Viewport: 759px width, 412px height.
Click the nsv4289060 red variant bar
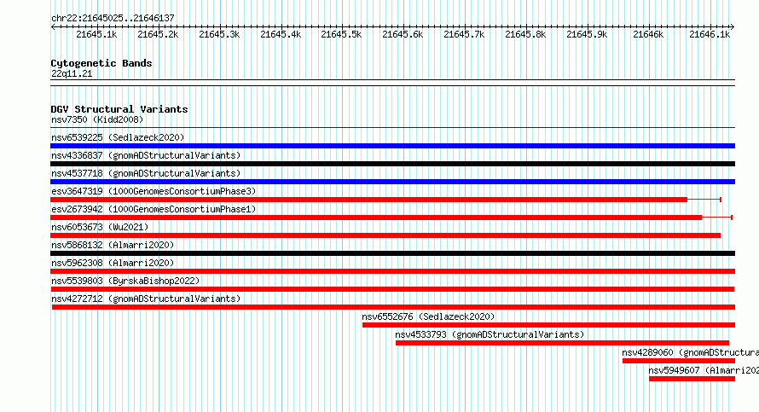pos(679,361)
